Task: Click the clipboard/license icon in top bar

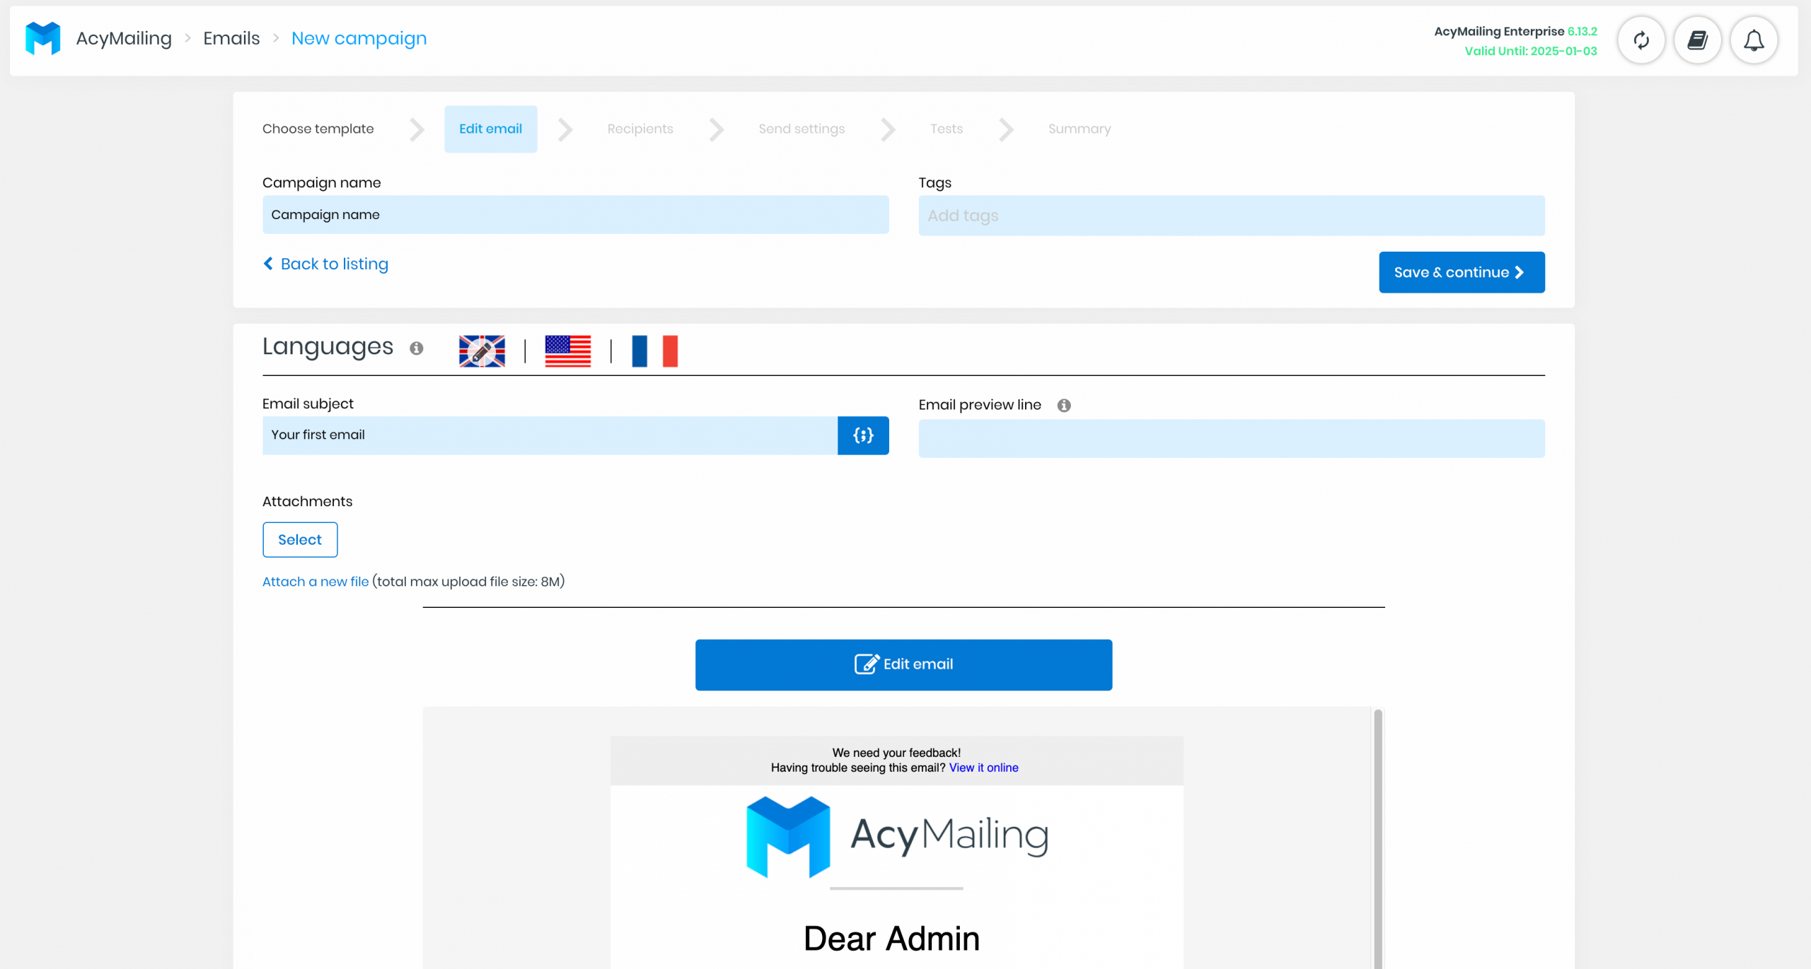Action: (1697, 41)
